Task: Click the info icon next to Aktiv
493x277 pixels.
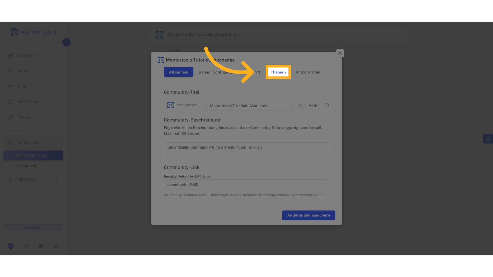Action: (327, 105)
